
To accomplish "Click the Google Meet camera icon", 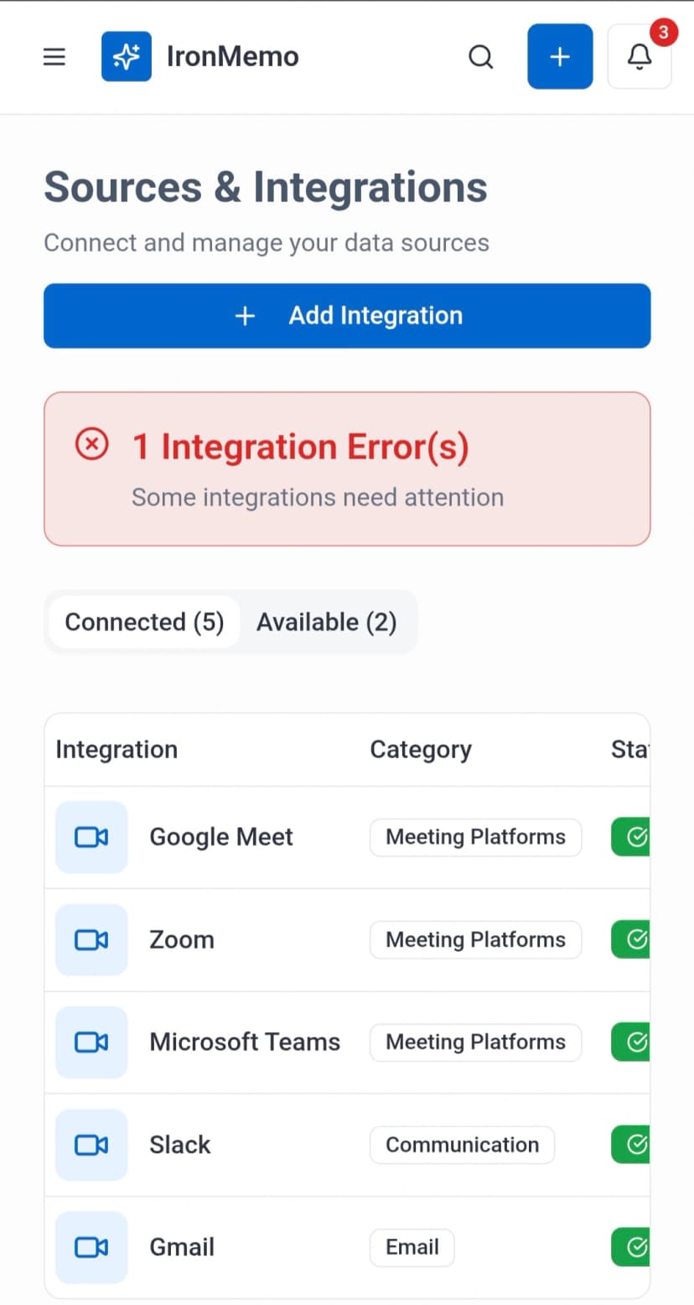I will (91, 837).
